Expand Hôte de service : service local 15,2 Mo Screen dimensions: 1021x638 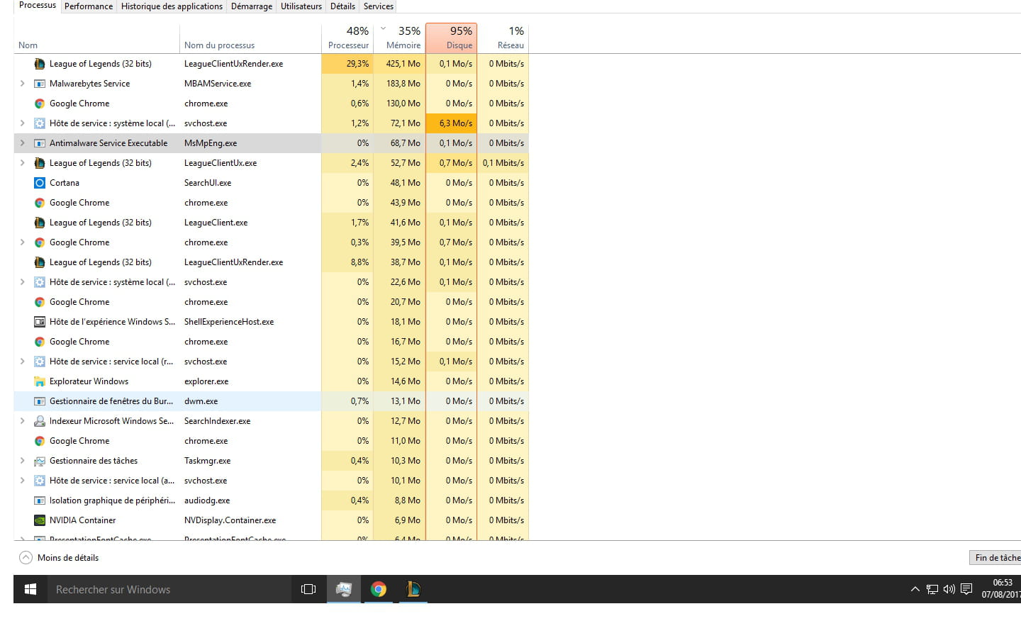coord(22,362)
